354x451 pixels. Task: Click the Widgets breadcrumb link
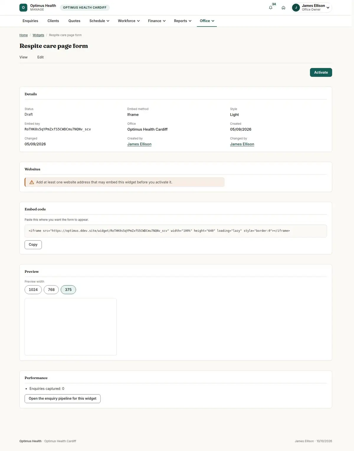[38, 35]
